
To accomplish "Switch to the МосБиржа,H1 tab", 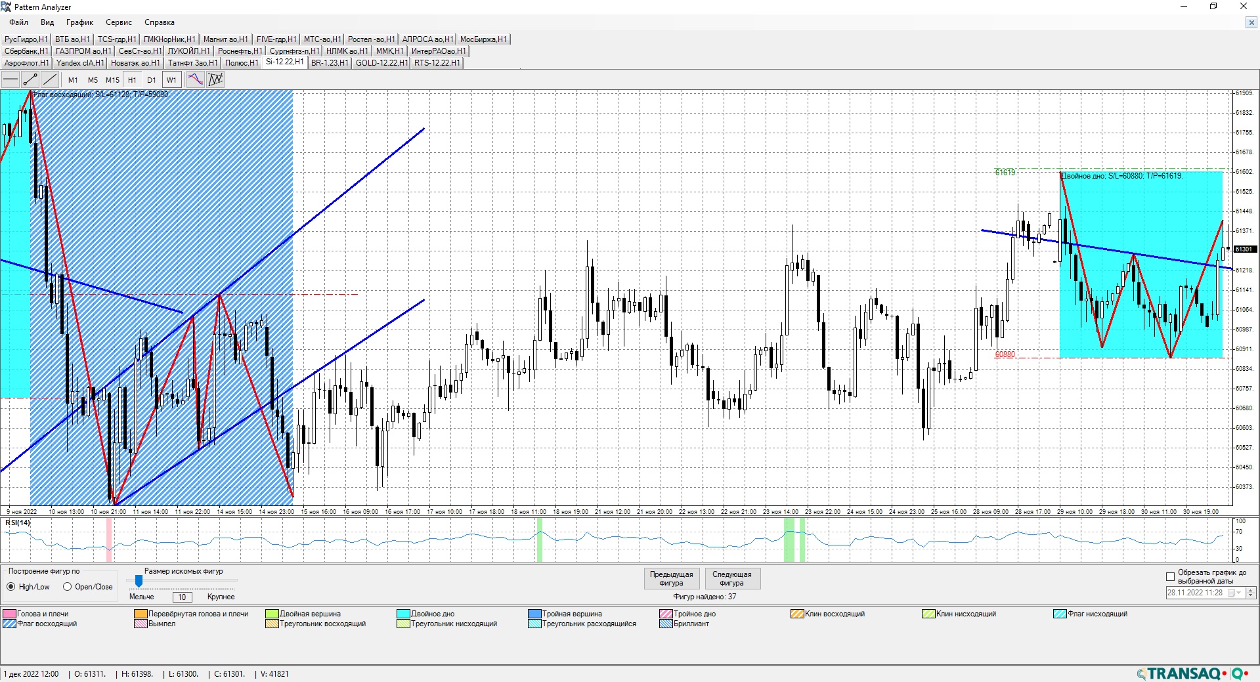I will [x=483, y=39].
